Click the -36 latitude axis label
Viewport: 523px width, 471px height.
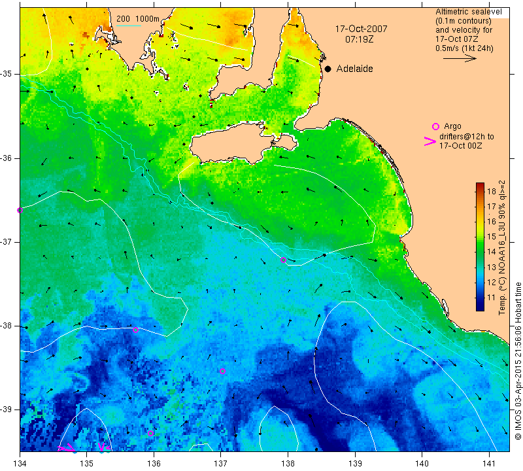pyautogui.click(x=7, y=158)
